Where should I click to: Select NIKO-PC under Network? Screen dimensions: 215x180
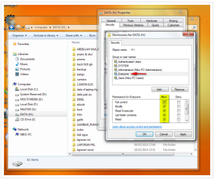click(x=23, y=134)
